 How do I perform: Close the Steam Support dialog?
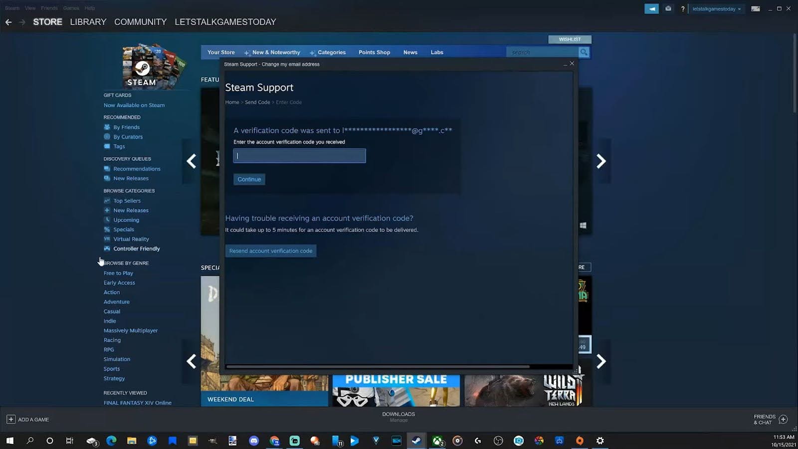572,64
